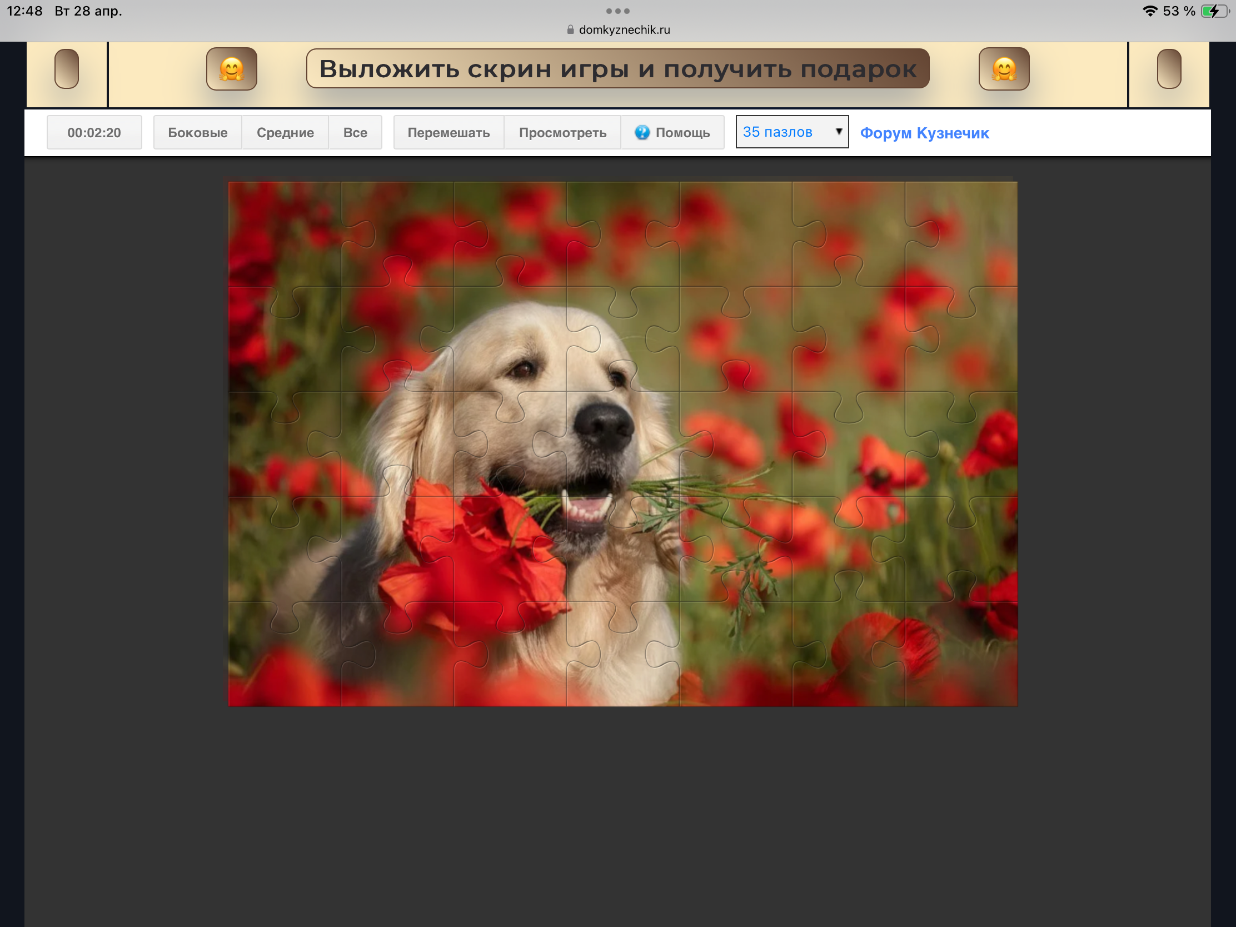This screenshot has height=927, width=1236.
Task: Show Все puzzle pieces
Action: pyautogui.click(x=355, y=133)
